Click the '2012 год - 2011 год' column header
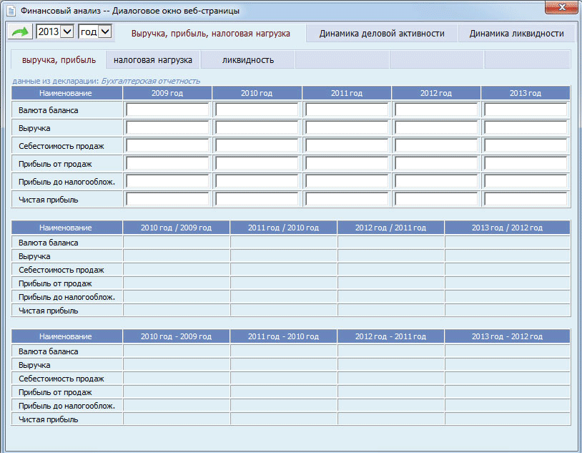The image size is (582, 453). pyautogui.click(x=391, y=336)
